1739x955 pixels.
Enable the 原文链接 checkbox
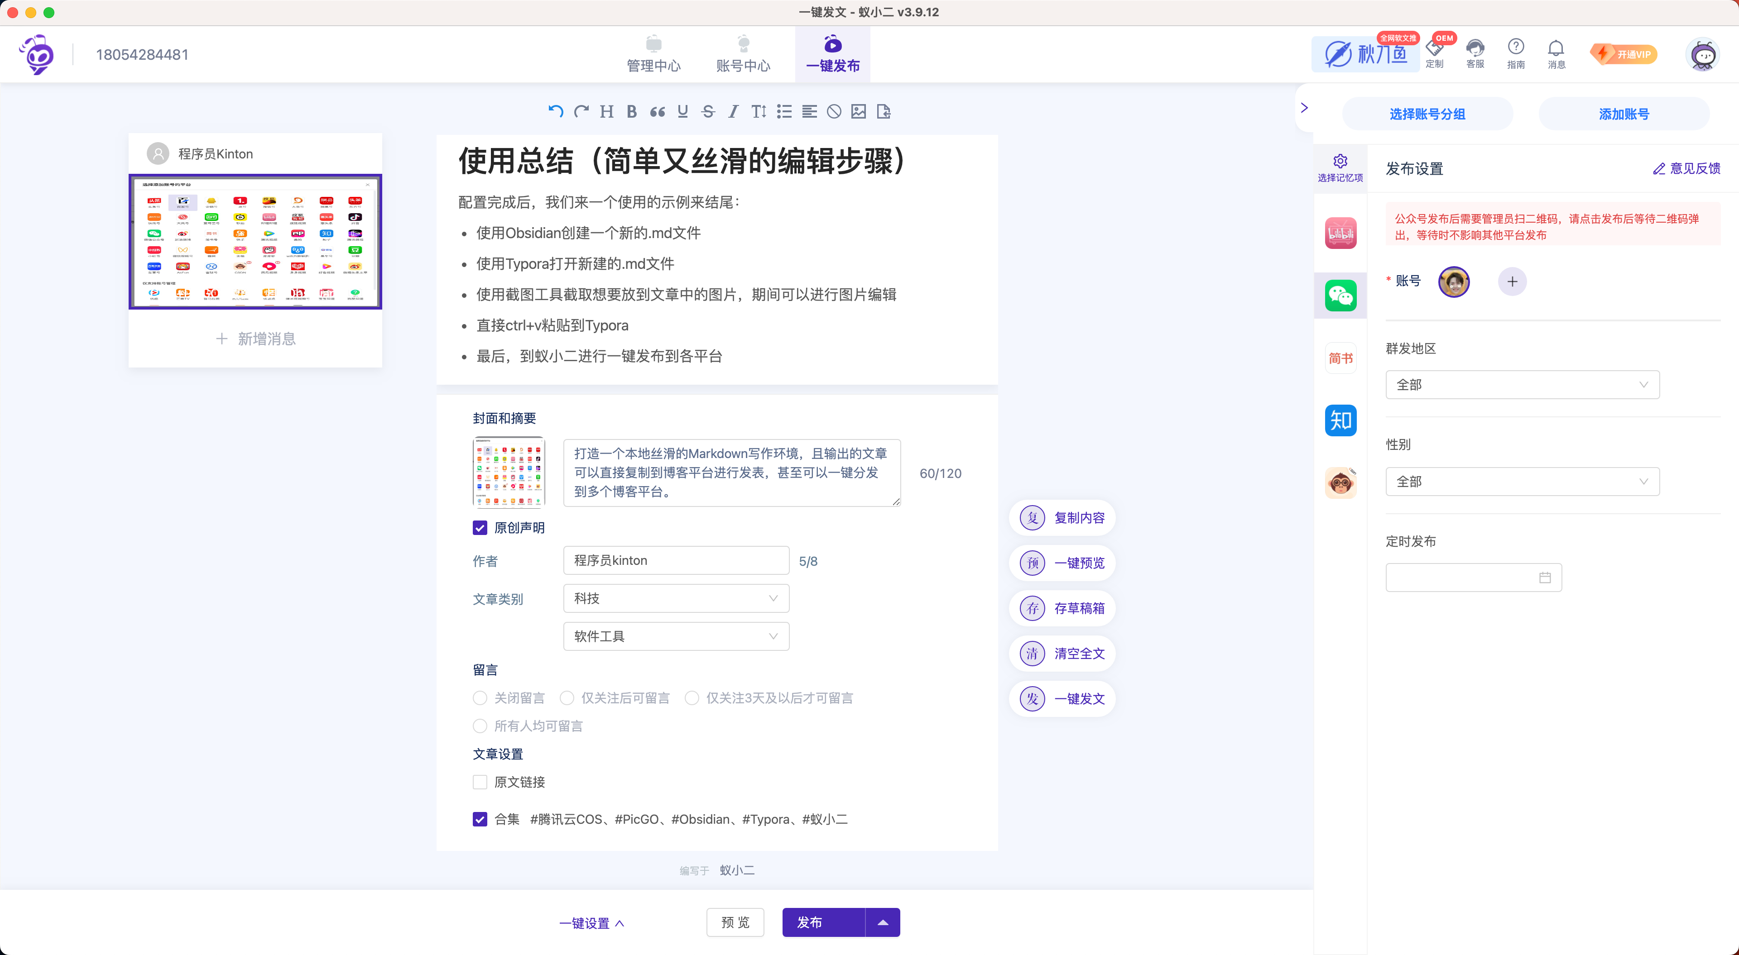tap(480, 782)
